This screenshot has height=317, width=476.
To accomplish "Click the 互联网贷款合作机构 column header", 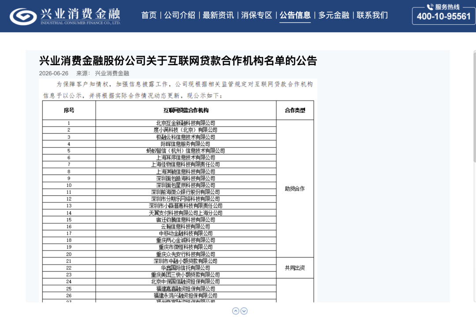I will point(186,110).
